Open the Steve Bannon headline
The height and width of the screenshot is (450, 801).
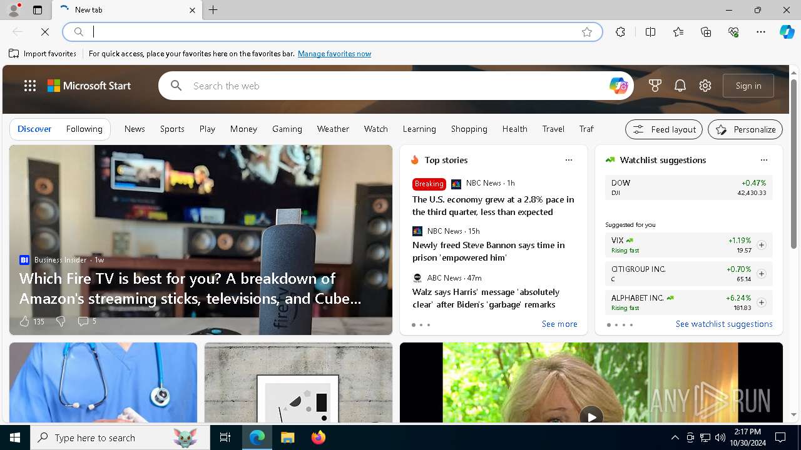coord(488,251)
